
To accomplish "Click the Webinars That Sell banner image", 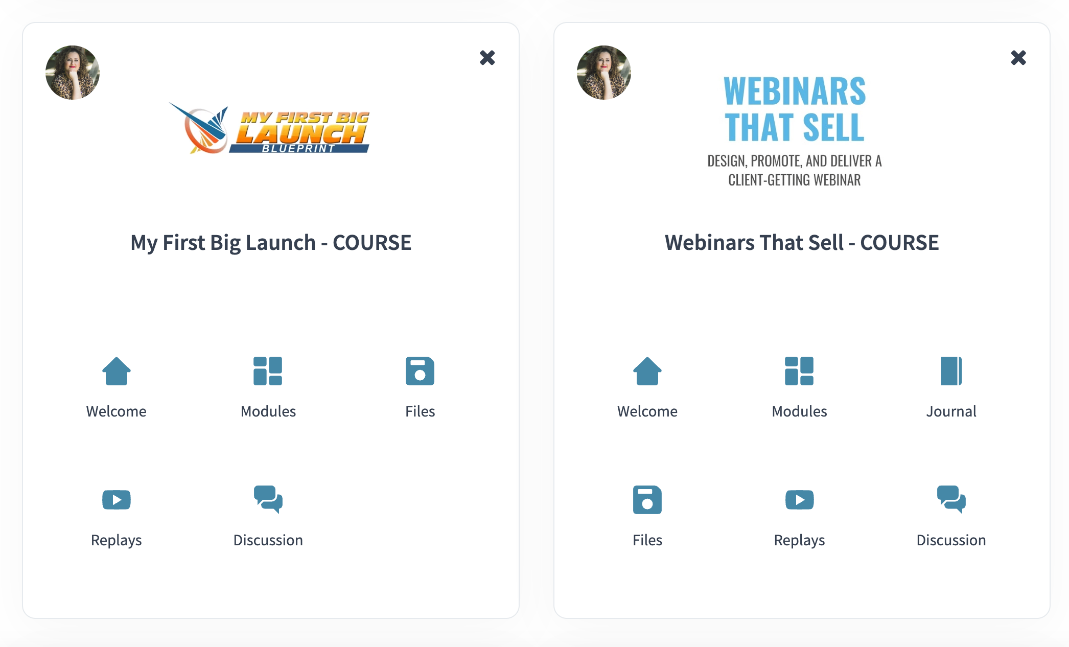I will pos(795,130).
